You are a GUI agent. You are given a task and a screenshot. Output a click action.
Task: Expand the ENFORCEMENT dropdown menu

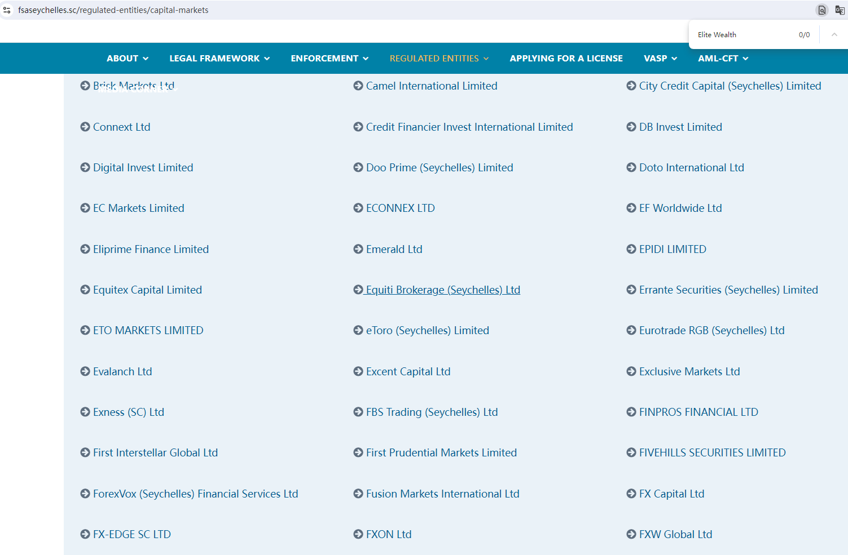click(329, 58)
